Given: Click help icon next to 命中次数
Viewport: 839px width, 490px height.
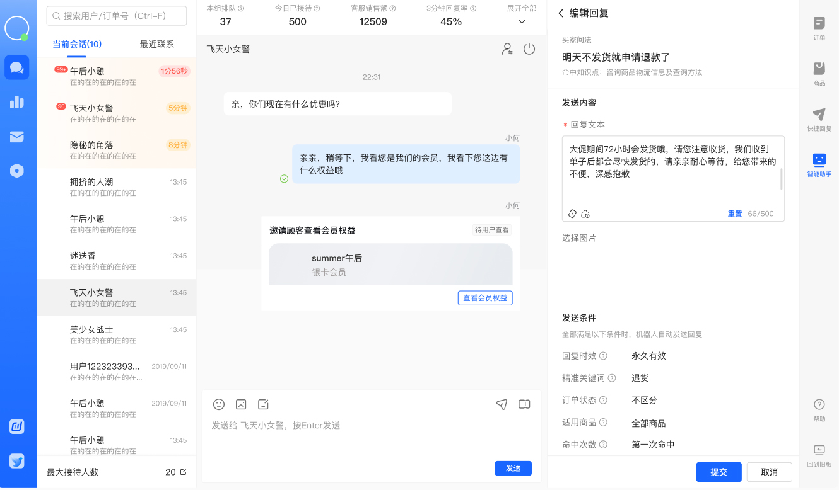Looking at the screenshot, I should [x=603, y=445].
